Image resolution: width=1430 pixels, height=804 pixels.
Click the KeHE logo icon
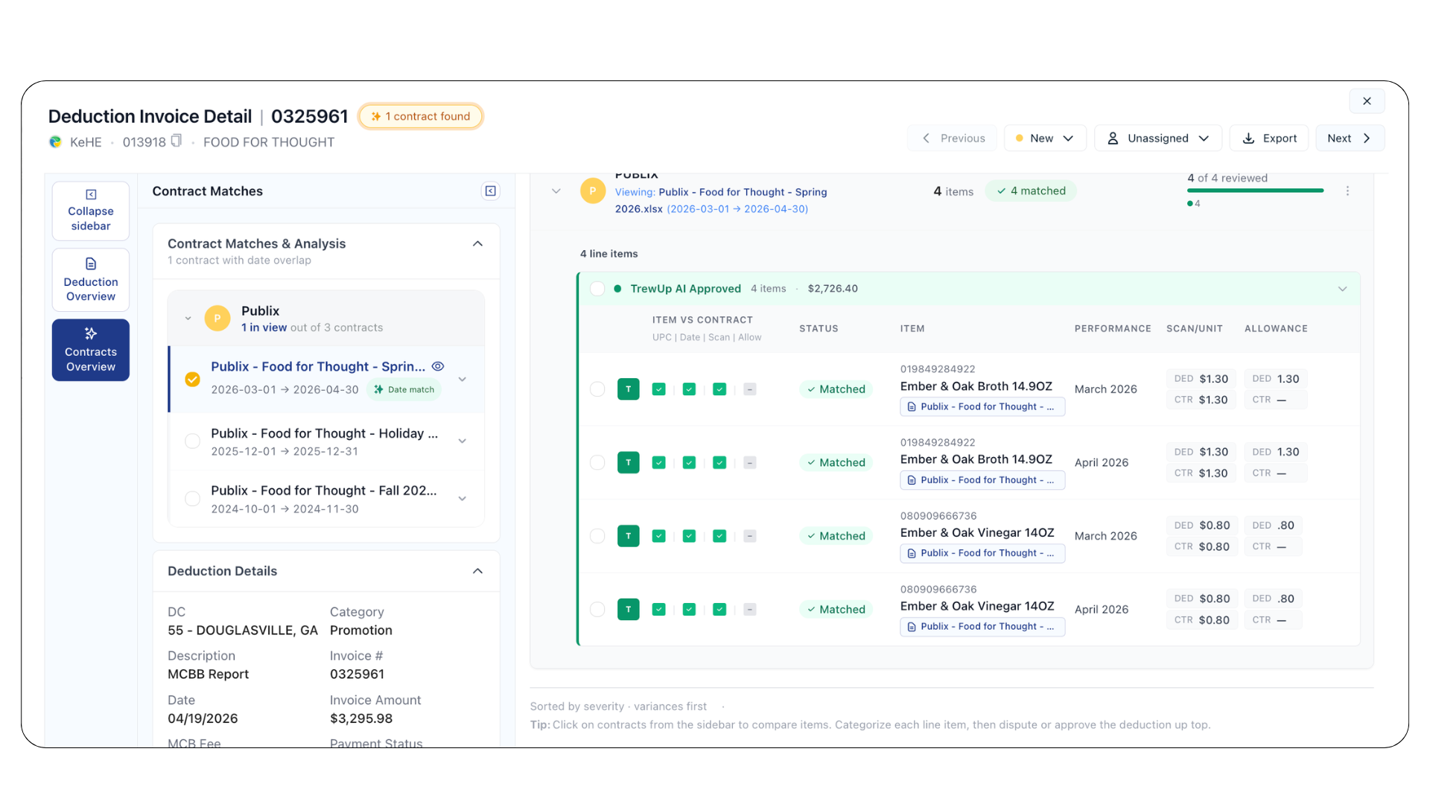[55, 141]
